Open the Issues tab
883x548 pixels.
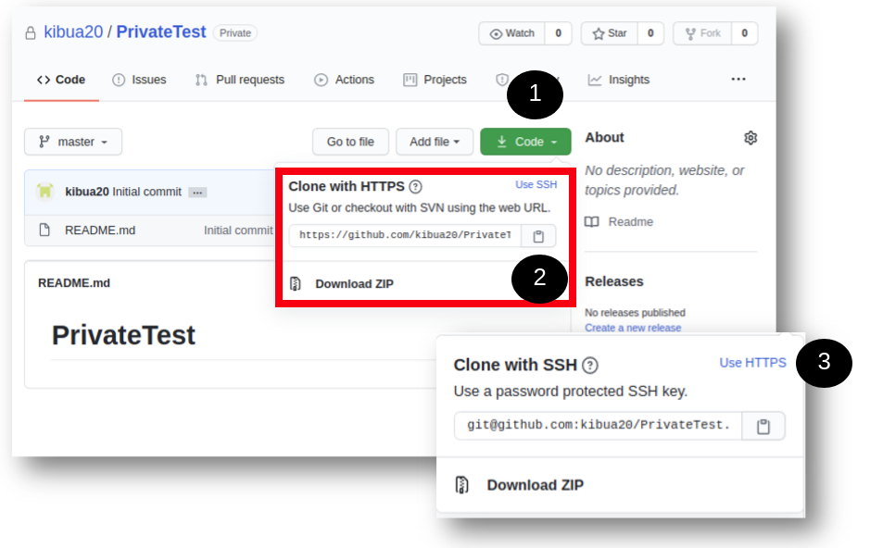[139, 80]
